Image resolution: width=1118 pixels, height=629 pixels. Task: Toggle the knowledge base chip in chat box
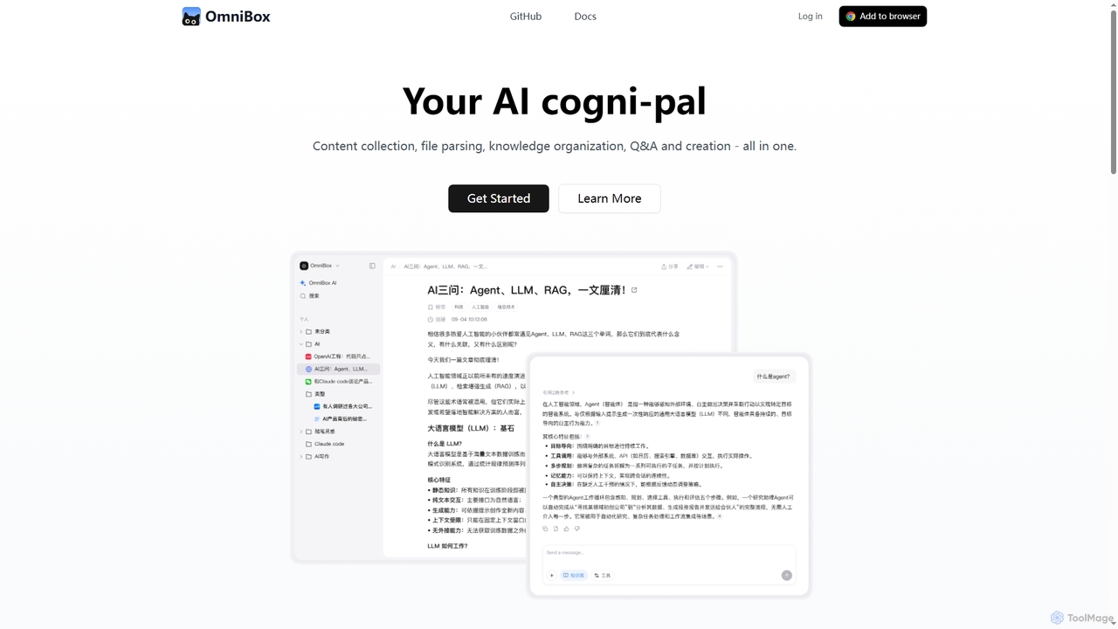tap(574, 576)
